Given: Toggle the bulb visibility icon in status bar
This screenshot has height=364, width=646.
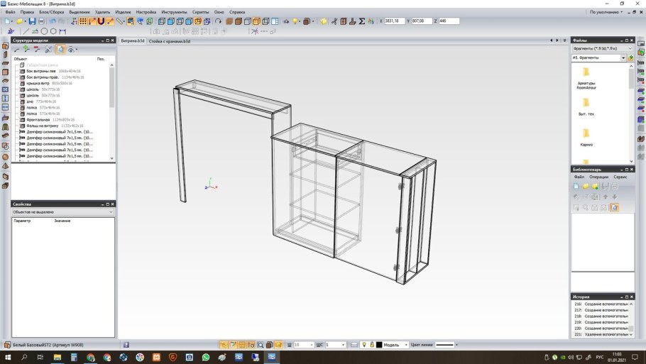Looking at the screenshot, I should 364,345.
